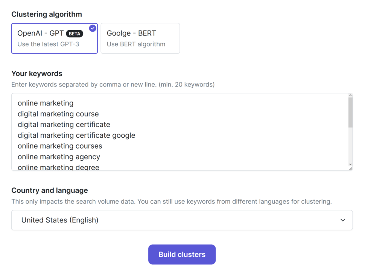Click 'Use BERT algorithm' description text
Image resolution: width=365 pixels, height=277 pixels.
[136, 44]
